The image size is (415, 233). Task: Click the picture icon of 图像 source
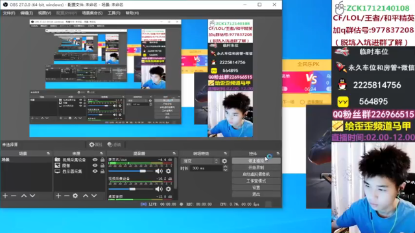[x=58, y=166]
